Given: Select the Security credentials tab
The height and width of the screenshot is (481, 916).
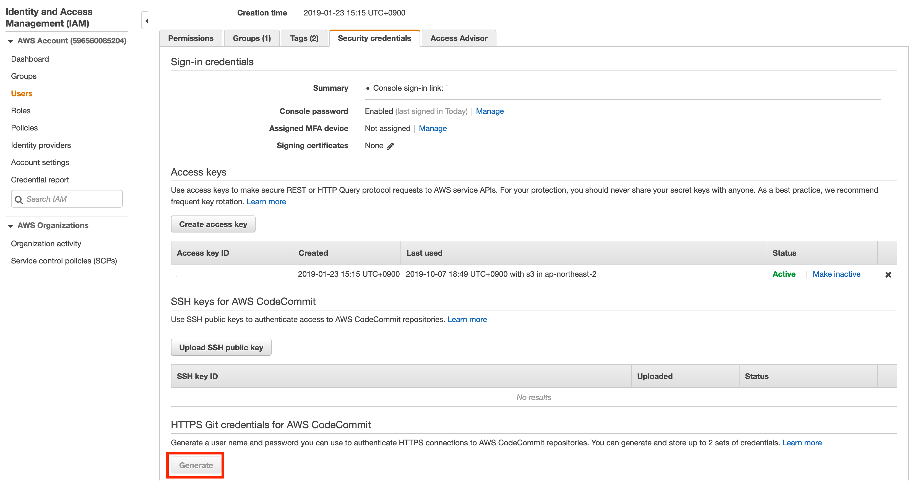Looking at the screenshot, I should 374,38.
